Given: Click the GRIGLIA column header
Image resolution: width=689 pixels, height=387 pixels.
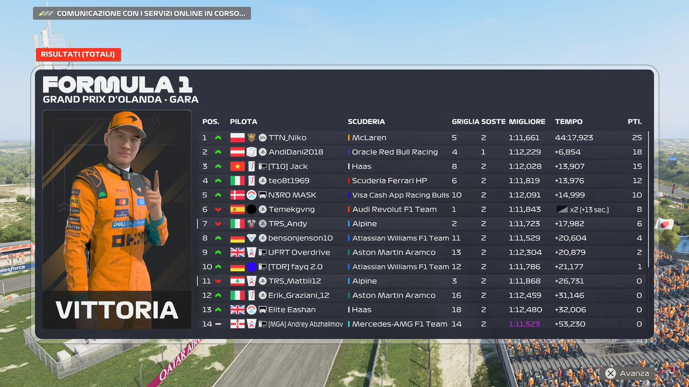Looking at the screenshot, I should pyautogui.click(x=465, y=122).
